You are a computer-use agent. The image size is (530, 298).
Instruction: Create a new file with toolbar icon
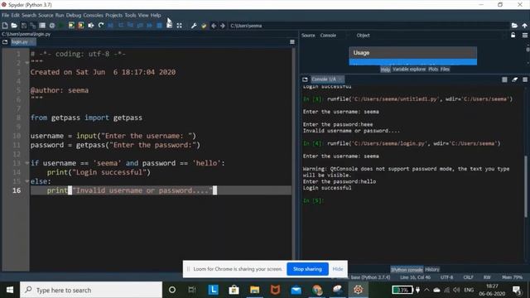click(x=5, y=26)
